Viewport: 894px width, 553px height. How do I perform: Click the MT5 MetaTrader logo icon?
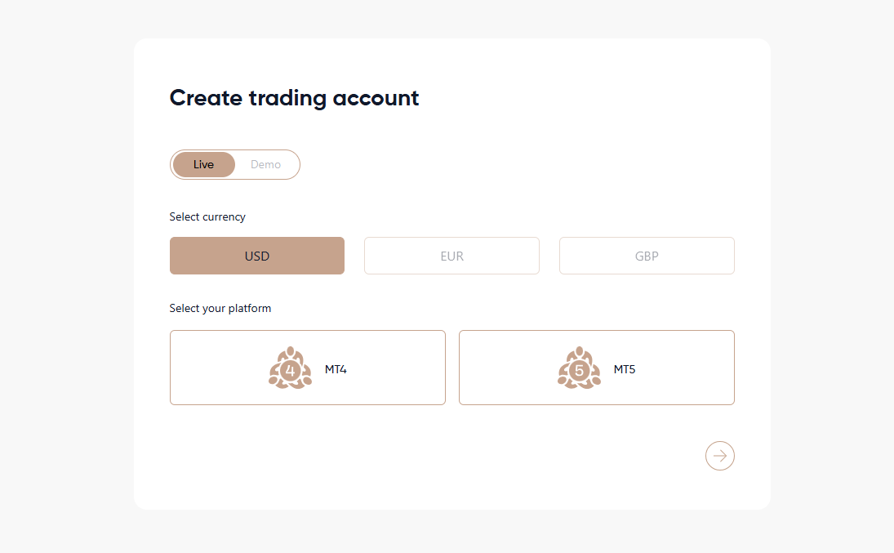point(579,368)
